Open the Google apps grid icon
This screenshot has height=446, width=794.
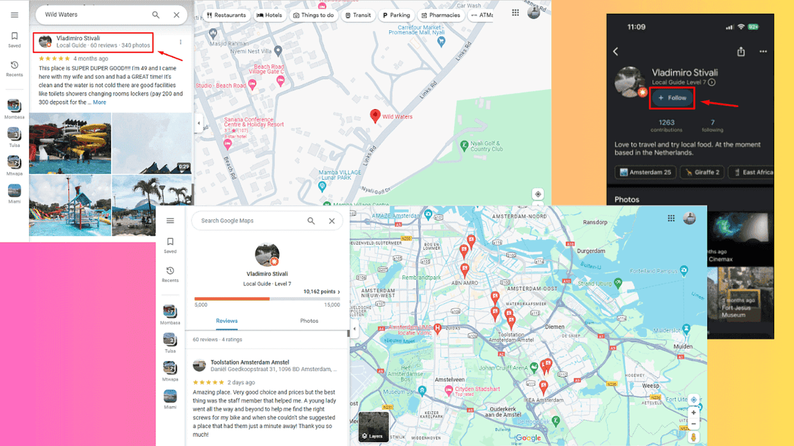[515, 12]
